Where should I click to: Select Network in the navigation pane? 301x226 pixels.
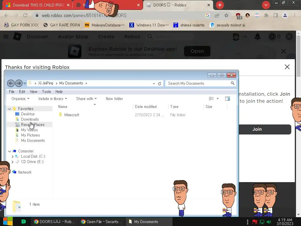(25, 172)
